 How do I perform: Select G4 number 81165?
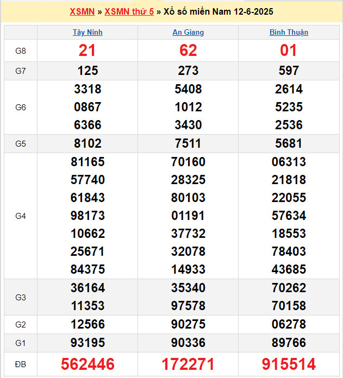coord(88,162)
